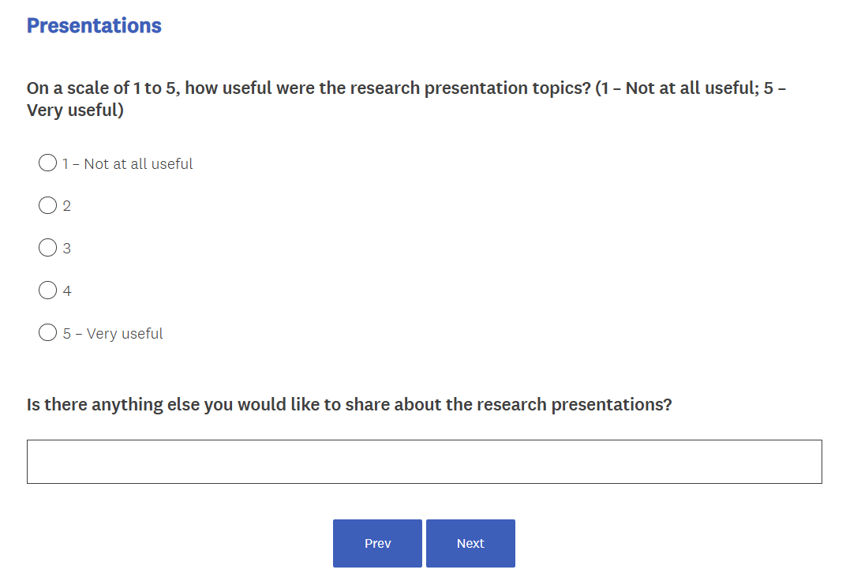
Task: Advance to the following survey page
Action: coord(470,543)
